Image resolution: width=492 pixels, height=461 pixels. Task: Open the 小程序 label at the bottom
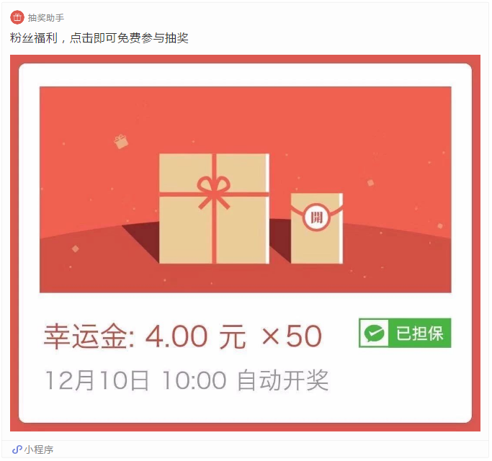tap(39, 449)
